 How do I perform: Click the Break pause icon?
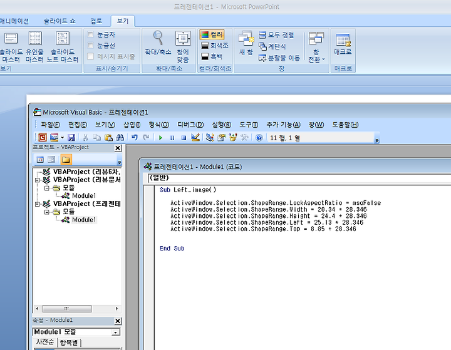coord(172,138)
